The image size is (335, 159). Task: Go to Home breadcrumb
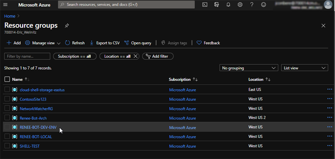tap(10, 16)
